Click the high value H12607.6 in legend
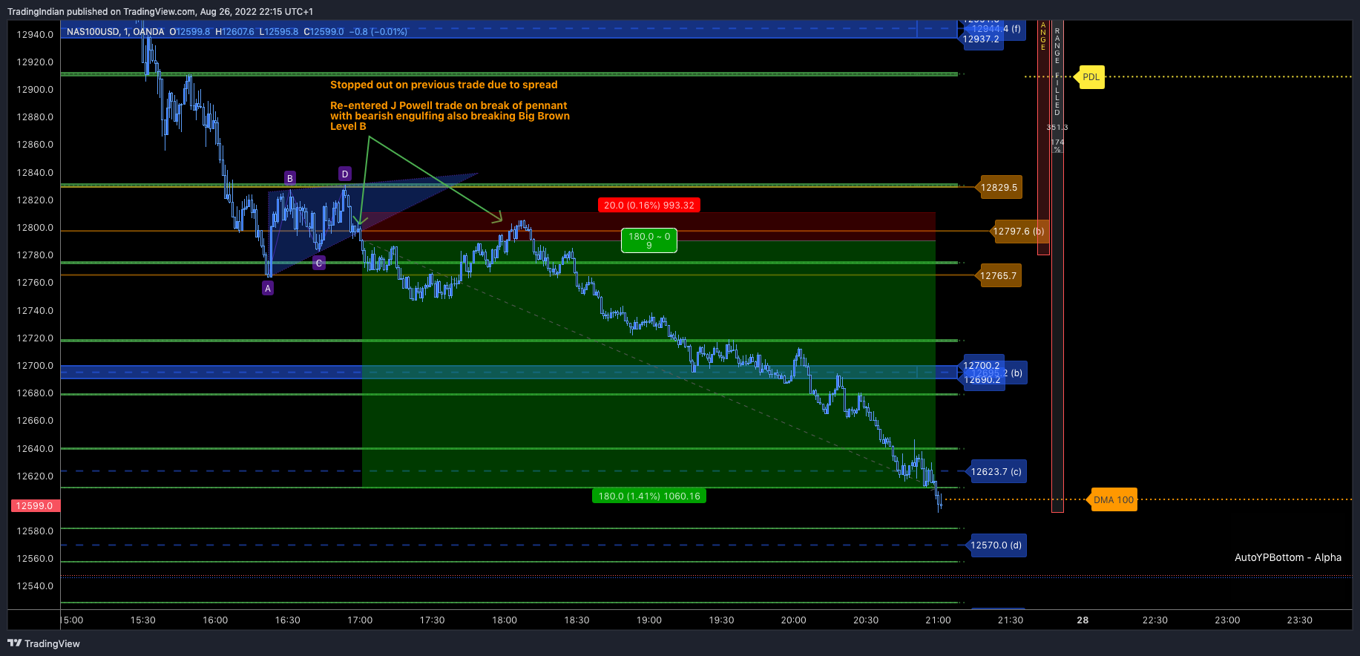The width and height of the screenshot is (1360, 656). pyautogui.click(x=234, y=32)
